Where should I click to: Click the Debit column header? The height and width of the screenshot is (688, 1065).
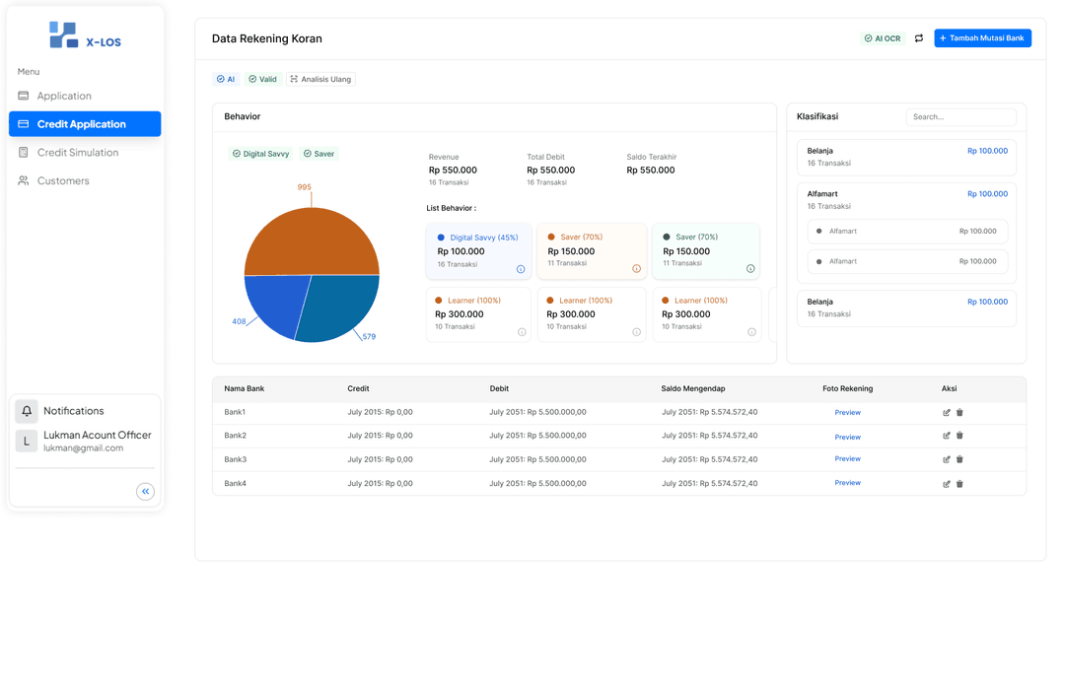pyautogui.click(x=499, y=388)
